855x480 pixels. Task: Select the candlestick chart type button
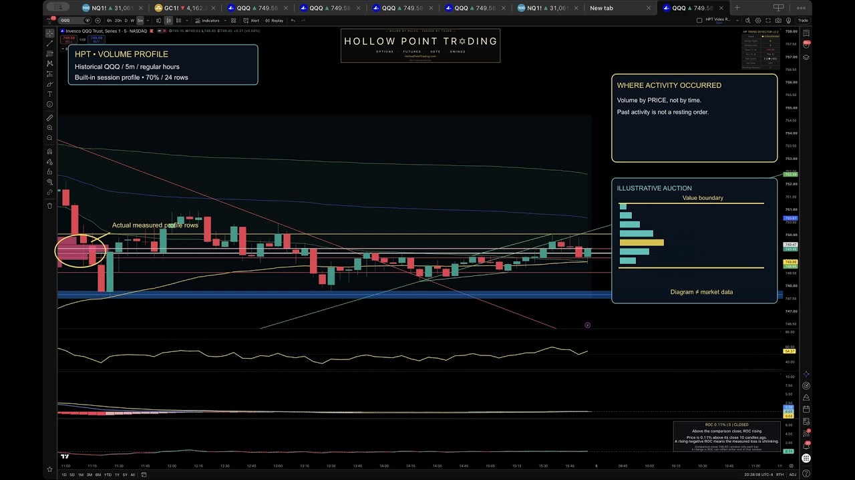click(x=168, y=21)
